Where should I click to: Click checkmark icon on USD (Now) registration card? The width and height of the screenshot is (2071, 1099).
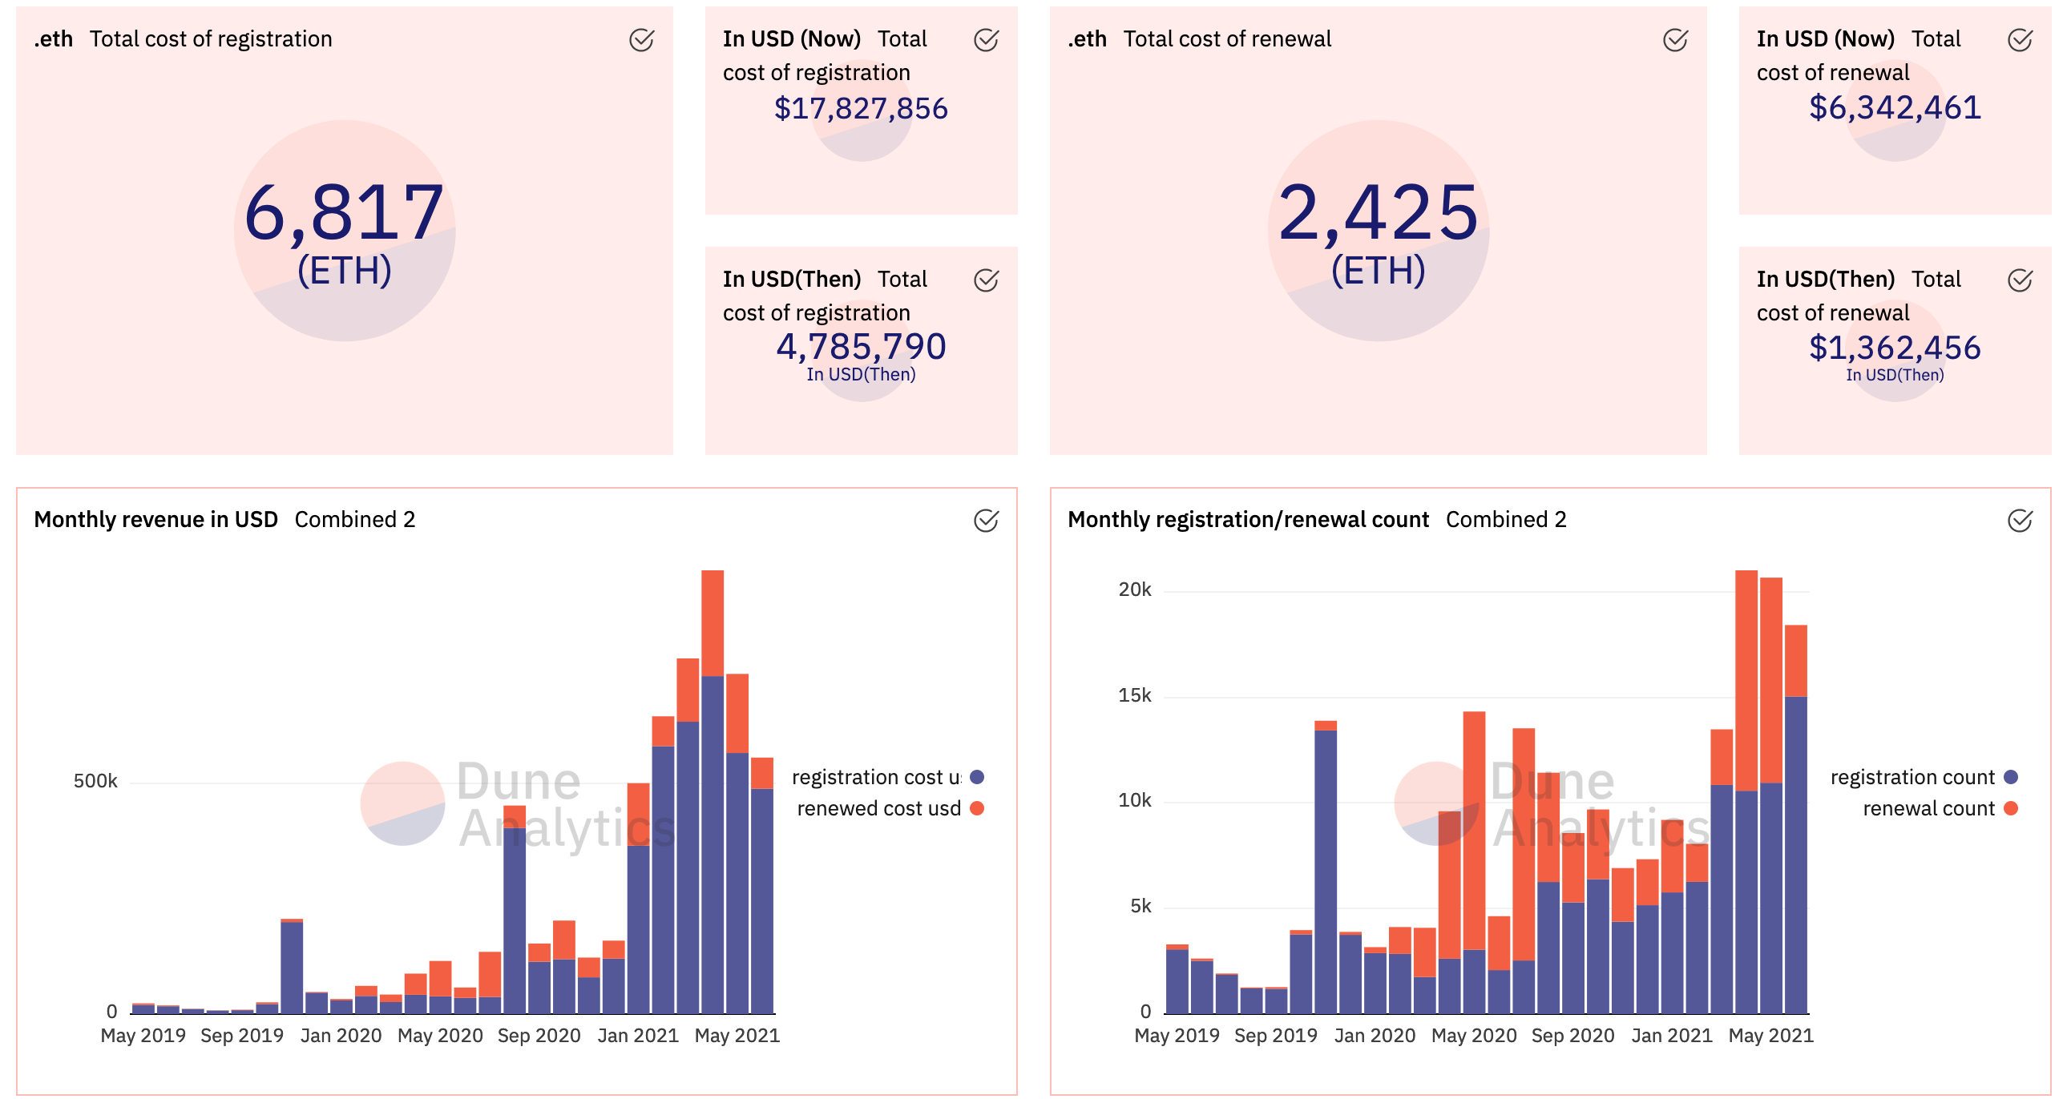point(986,39)
